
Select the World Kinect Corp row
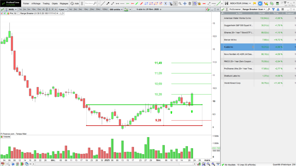point(258,83)
